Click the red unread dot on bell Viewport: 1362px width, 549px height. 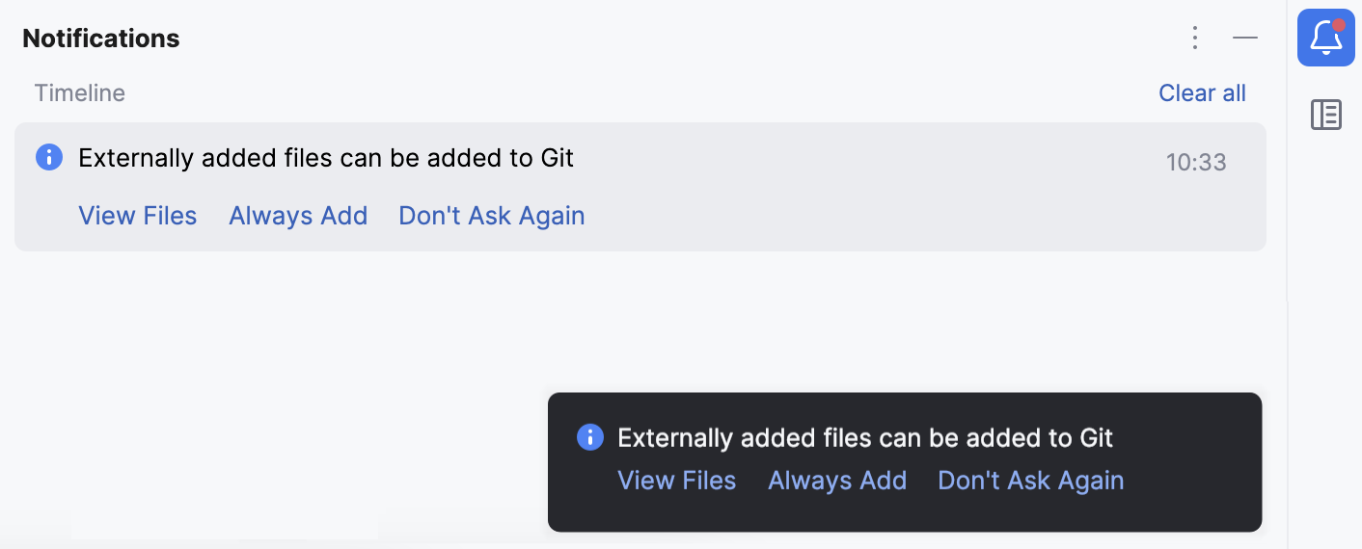1339,24
